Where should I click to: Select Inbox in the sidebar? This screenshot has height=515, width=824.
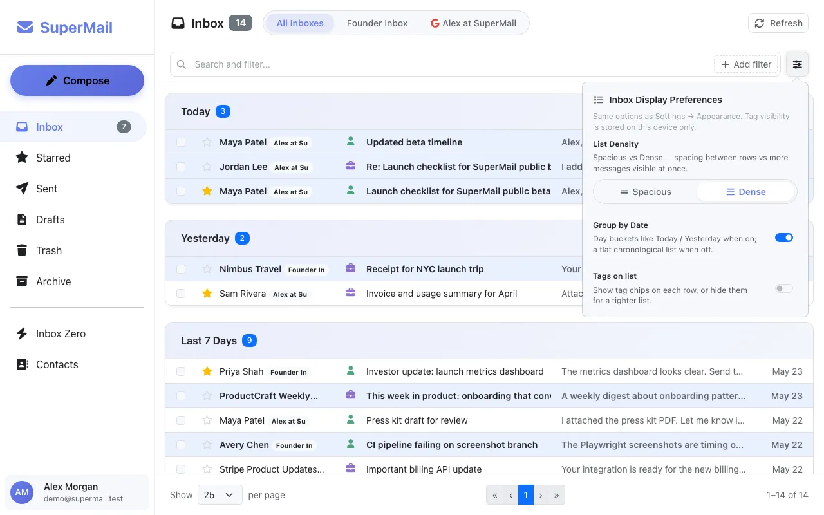pyautogui.click(x=73, y=127)
